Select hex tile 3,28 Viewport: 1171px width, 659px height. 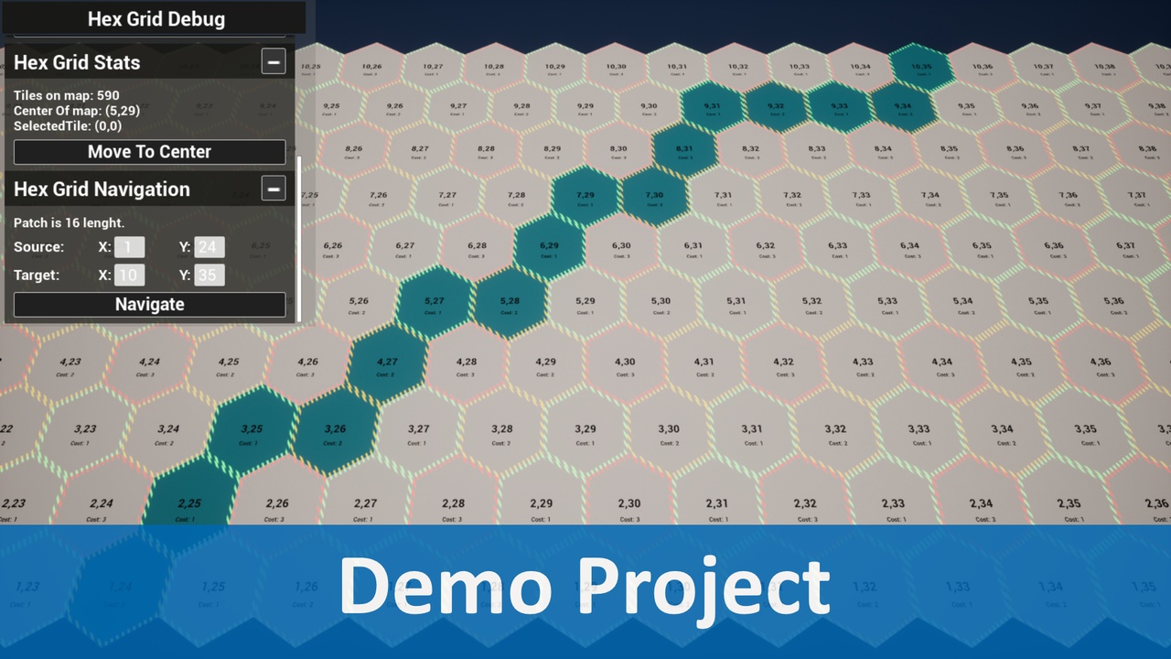pyautogui.click(x=502, y=432)
